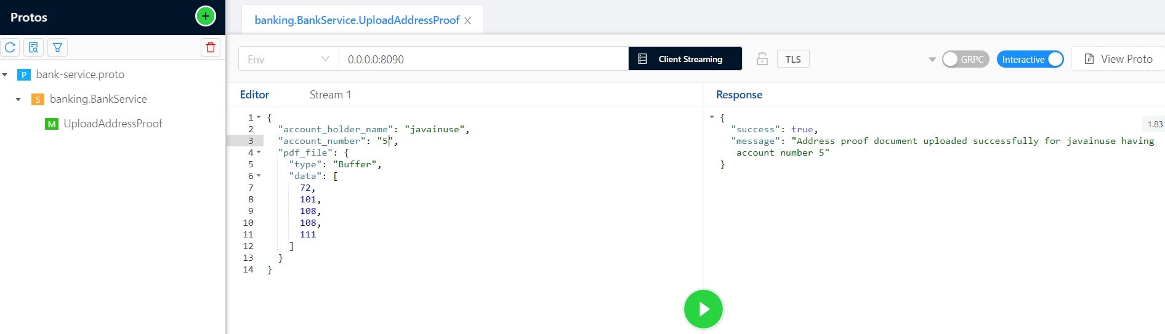Open dropdown arrow left of GRPC toggle
Image resolution: width=1165 pixels, height=334 pixels.
(x=932, y=60)
